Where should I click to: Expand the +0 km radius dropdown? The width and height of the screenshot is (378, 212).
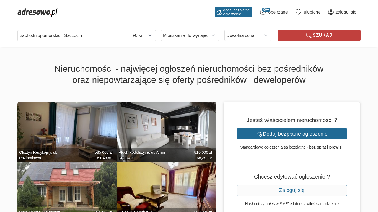(x=142, y=36)
